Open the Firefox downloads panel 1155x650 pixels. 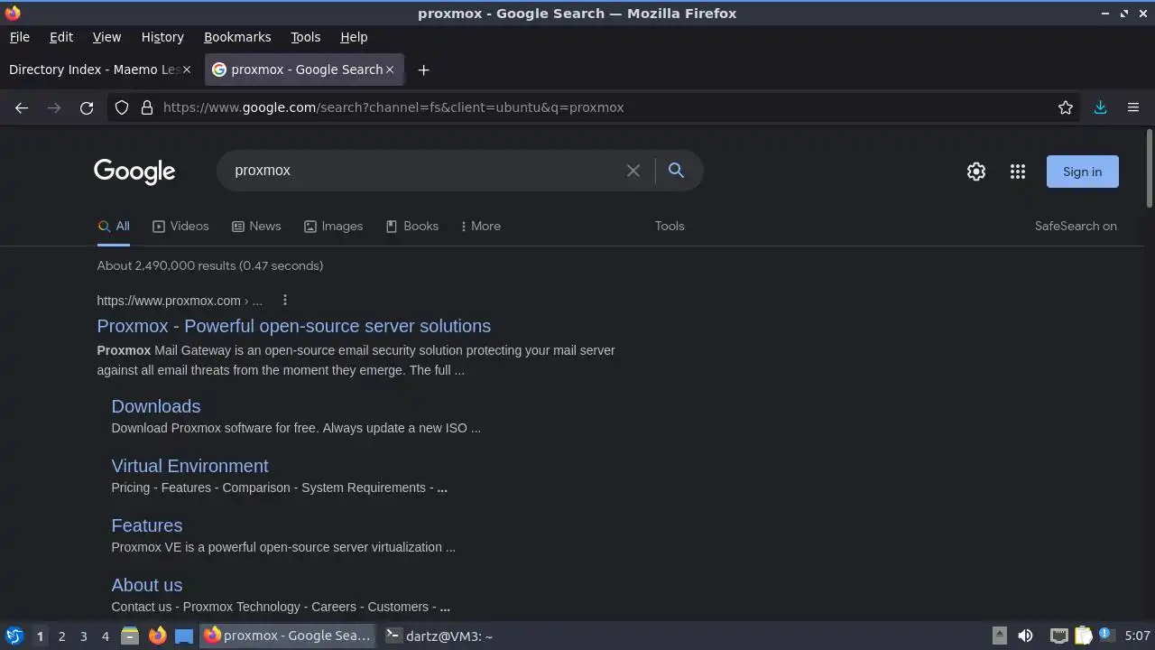click(1100, 107)
